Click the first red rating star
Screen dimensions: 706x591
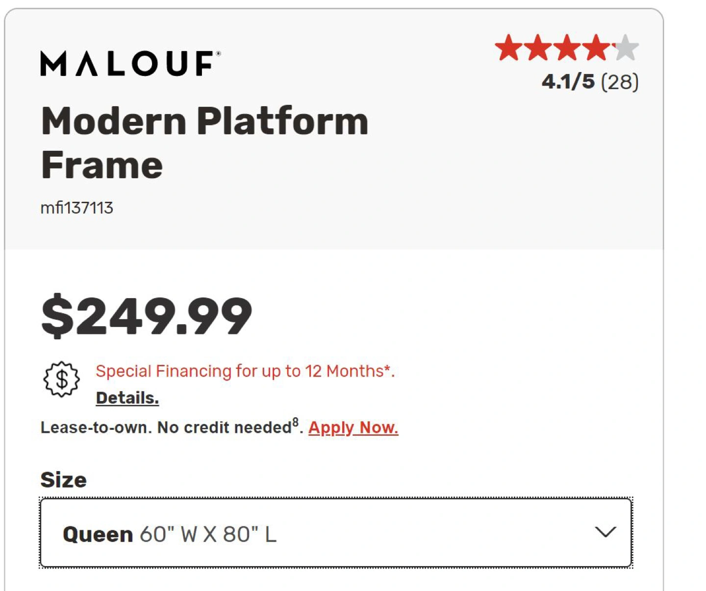pyautogui.click(x=509, y=48)
